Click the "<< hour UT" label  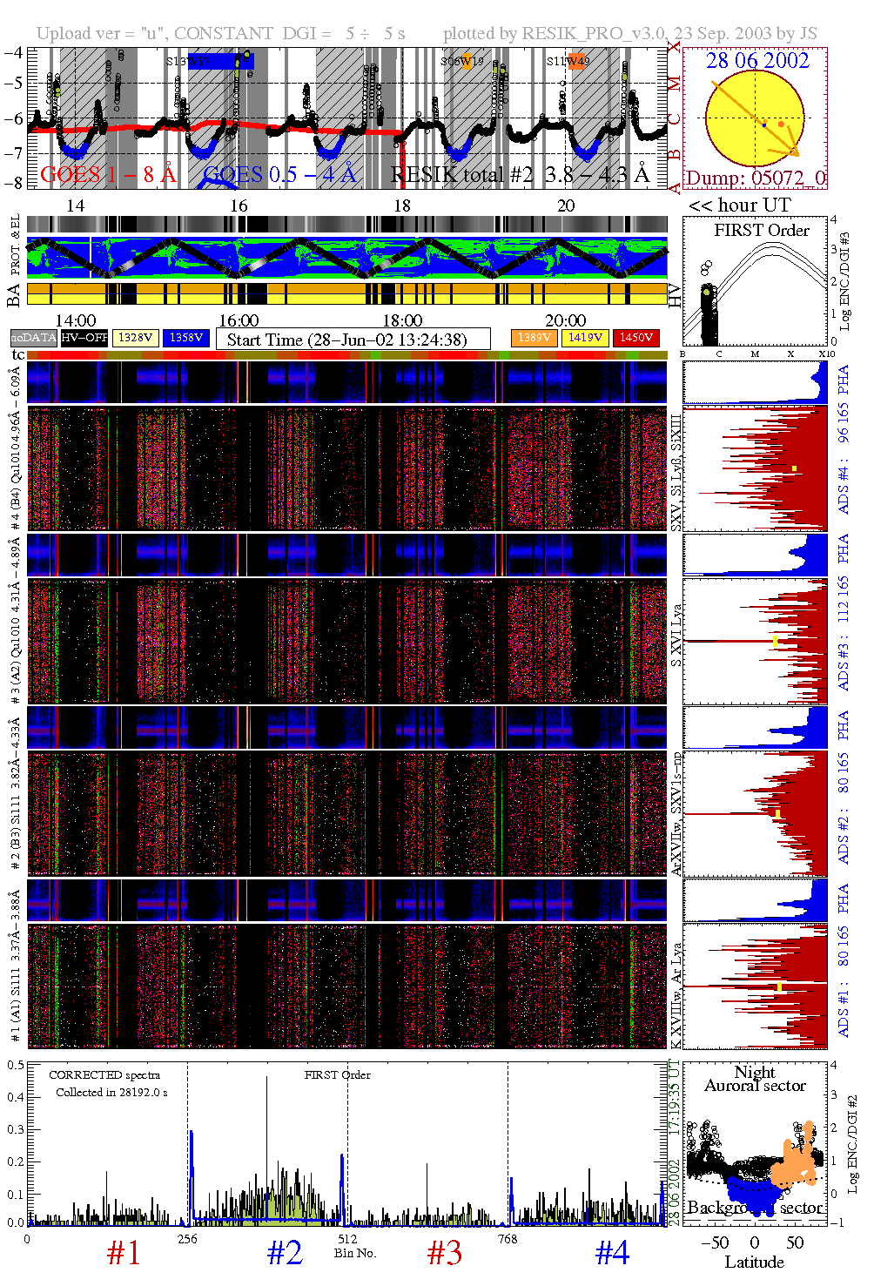coord(740,205)
